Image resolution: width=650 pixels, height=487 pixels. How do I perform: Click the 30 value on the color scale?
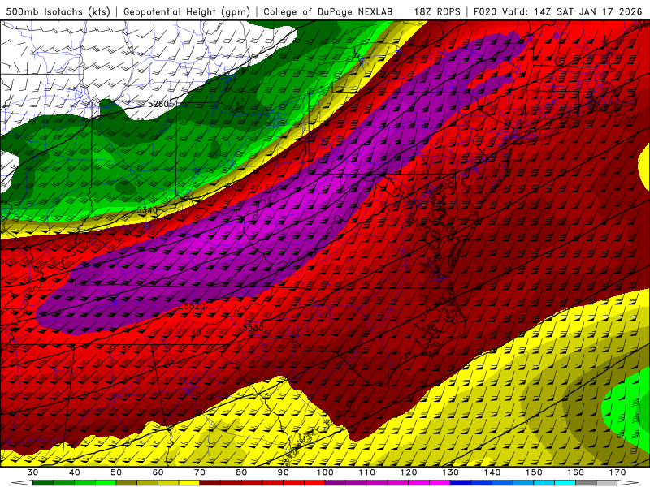coord(32,472)
